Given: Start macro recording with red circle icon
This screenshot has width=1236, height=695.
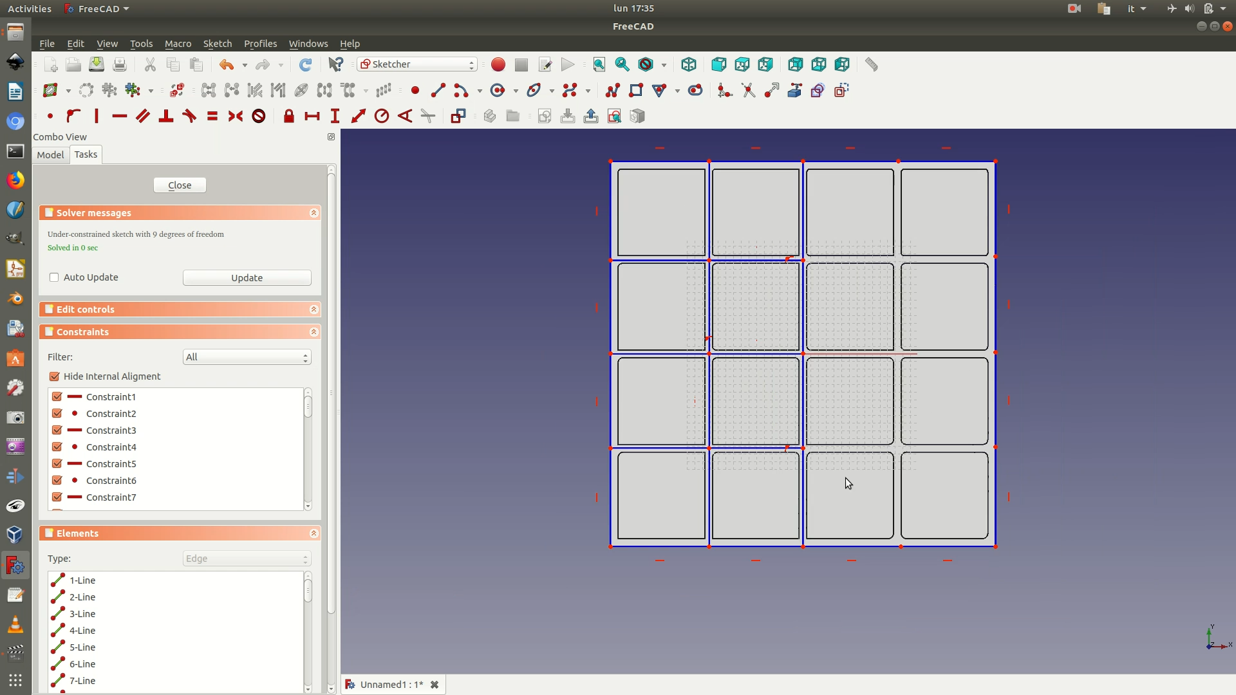Looking at the screenshot, I should pyautogui.click(x=498, y=64).
